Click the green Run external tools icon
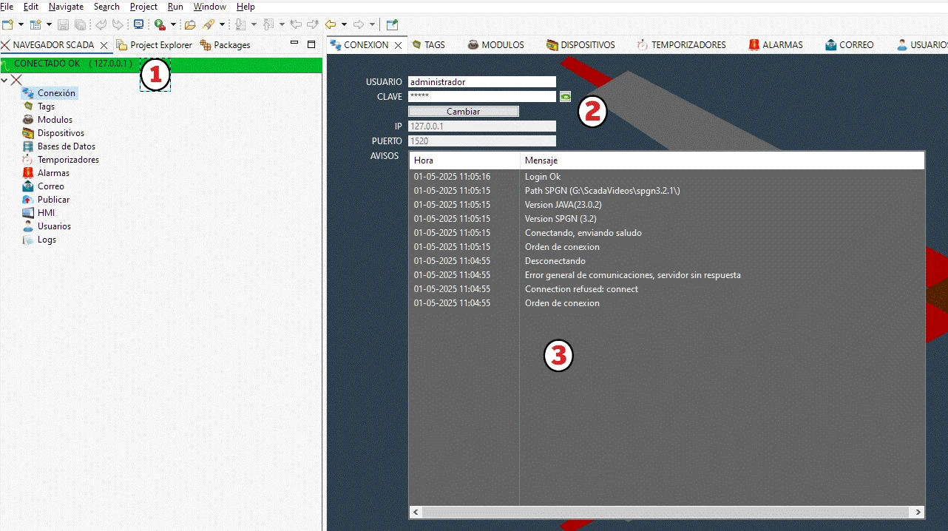The height and width of the screenshot is (531, 948). [158, 24]
